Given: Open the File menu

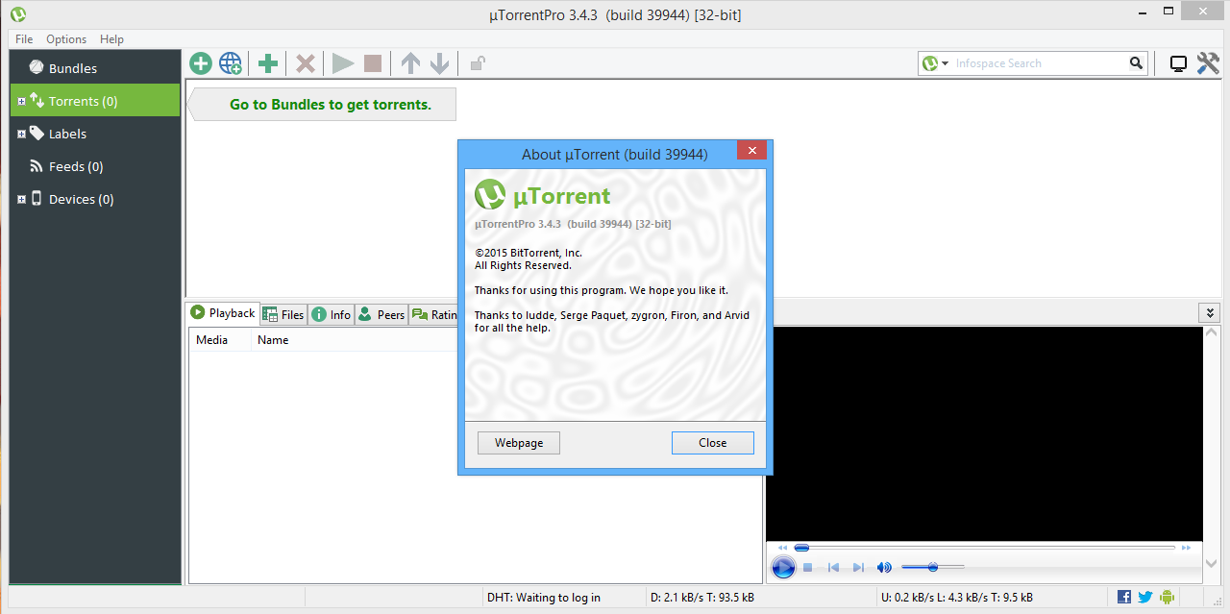Looking at the screenshot, I should [24, 39].
